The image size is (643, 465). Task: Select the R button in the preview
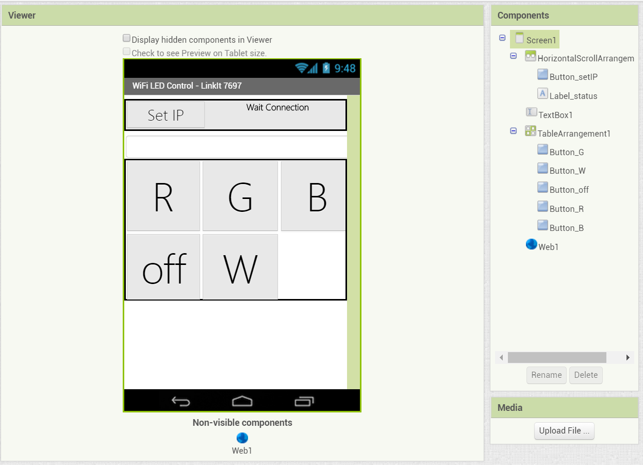[163, 196]
